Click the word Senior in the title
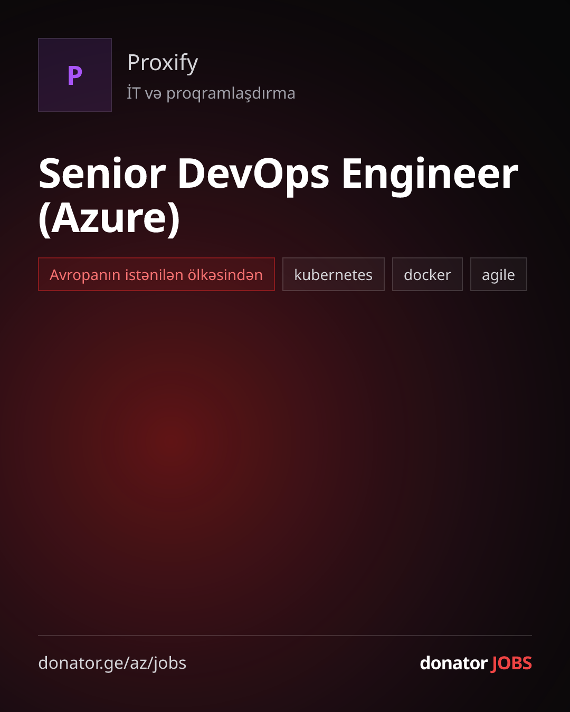Image resolution: width=570 pixels, height=712 pixels. pyautogui.click(x=102, y=174)
